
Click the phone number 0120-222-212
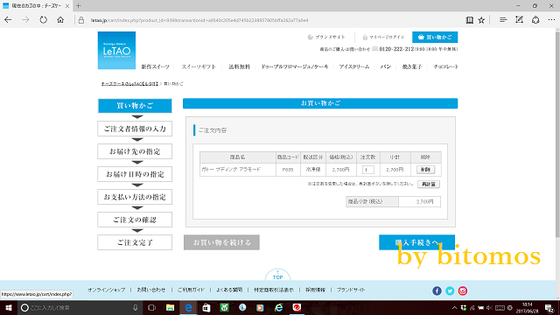coord(396,49)
